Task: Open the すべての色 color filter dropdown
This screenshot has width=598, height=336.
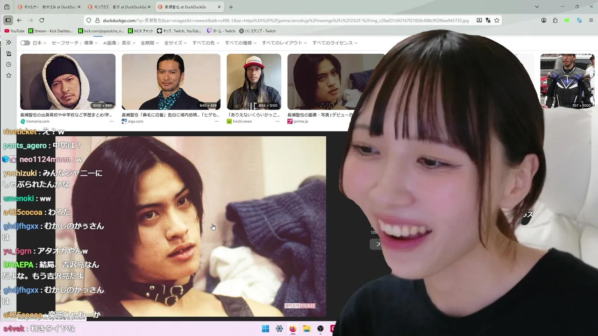Action: pyautogui.click(x=206, y=43)
